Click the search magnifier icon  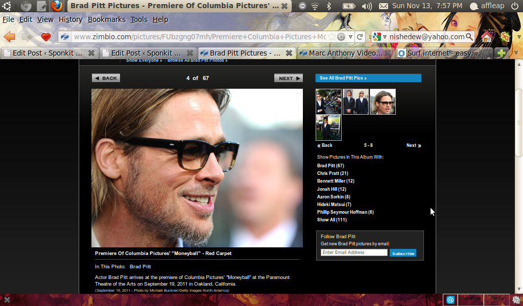coord(469,37)
